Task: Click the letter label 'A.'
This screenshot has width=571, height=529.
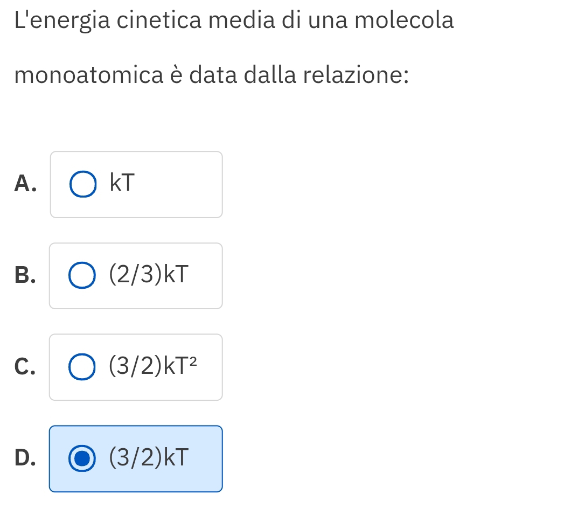Action: pyautogui.click(x=26, y=184)
